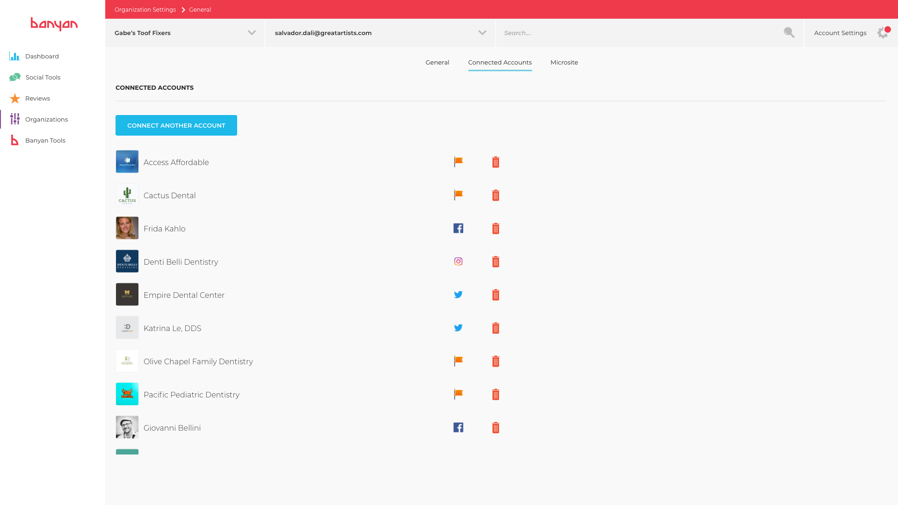898x505 pixels.
Task: Expand the Gabe's Toof Fixers organization dropdown
Action: (252, 33)
